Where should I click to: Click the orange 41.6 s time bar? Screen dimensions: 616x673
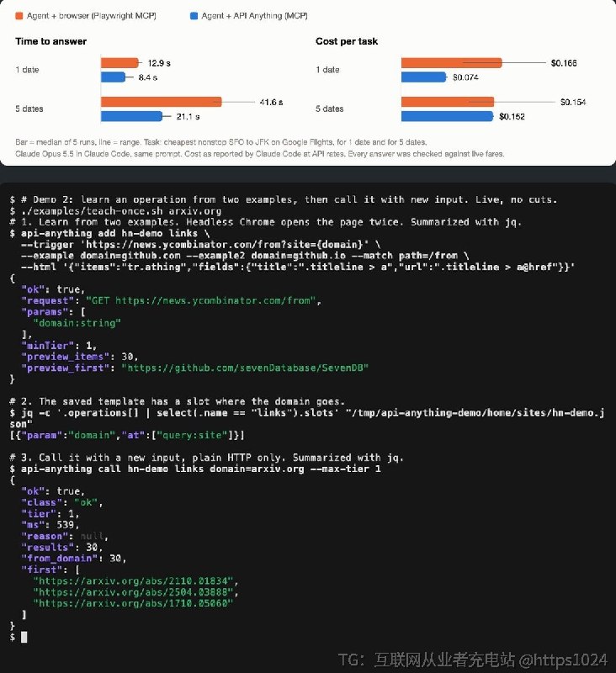(x=161, y=102)
